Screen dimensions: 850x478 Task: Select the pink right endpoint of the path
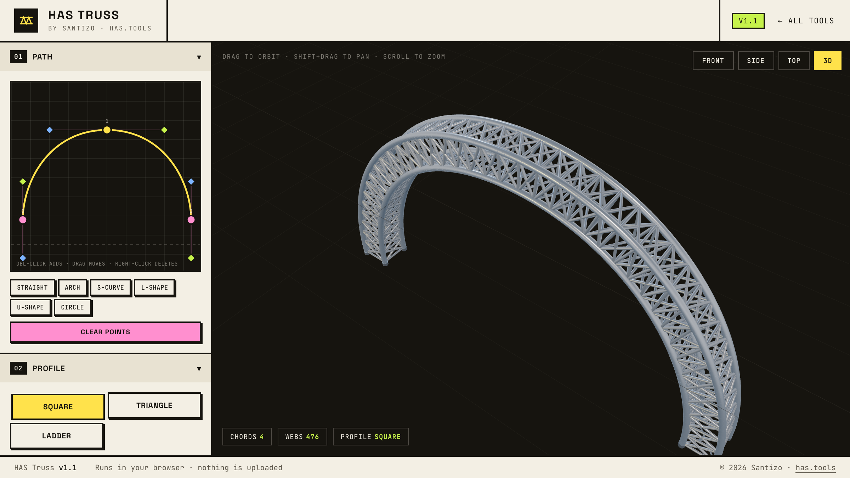tap(191, 220)
